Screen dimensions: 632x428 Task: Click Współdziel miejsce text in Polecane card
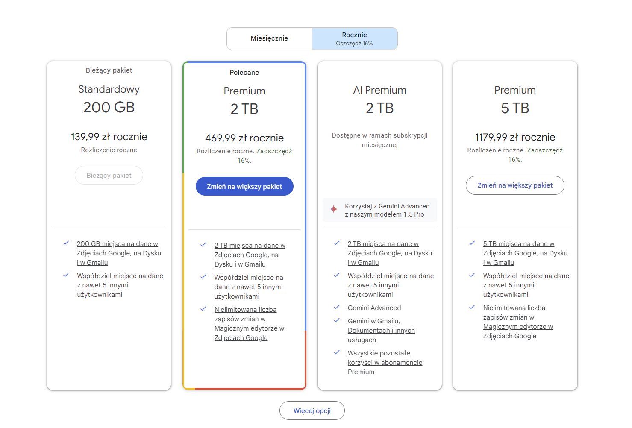point(249,287)
